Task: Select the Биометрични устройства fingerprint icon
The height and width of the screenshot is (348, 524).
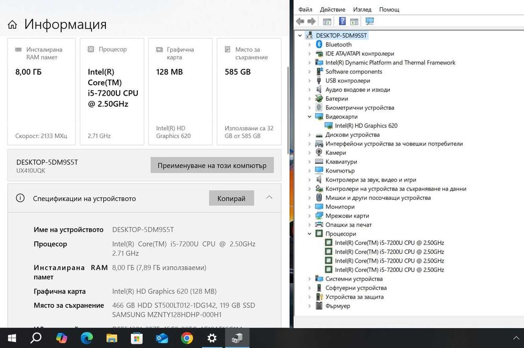Action: coord(319,107)
